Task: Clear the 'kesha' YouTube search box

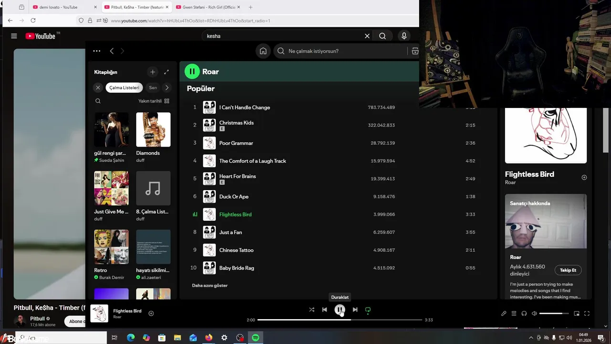Action: tap(367, 36)
